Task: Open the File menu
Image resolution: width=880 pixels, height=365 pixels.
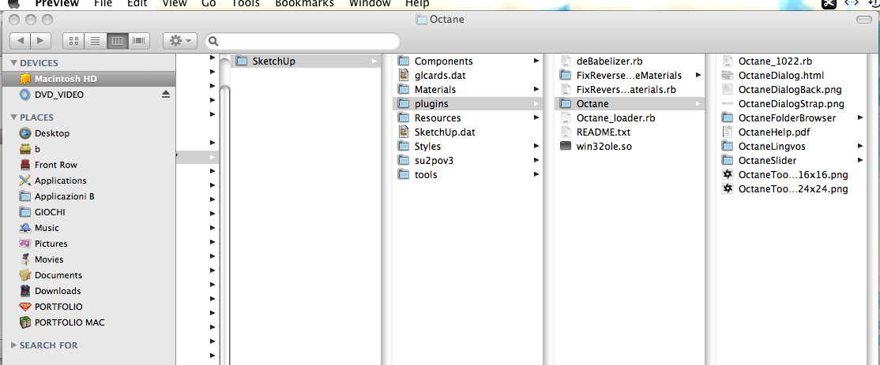Action: pos(103,3)
